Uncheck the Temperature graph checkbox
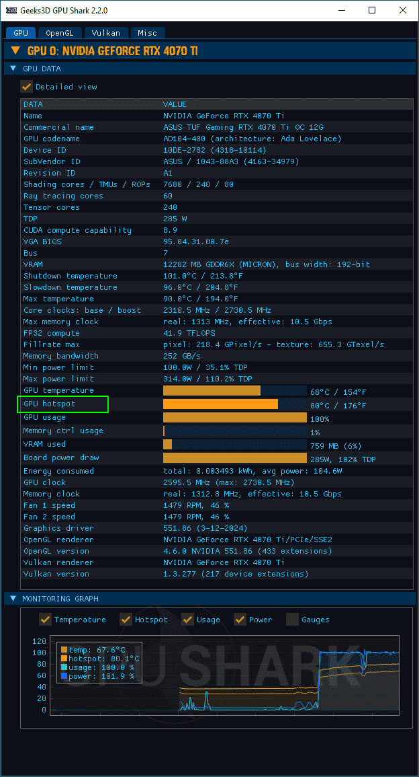The height and width of the screenshot is (777, 419). tap(46, 620)
